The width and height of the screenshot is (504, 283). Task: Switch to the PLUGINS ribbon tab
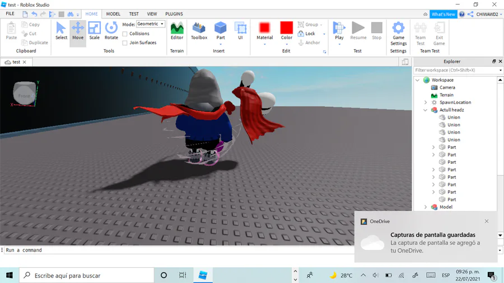click(174, 14)
